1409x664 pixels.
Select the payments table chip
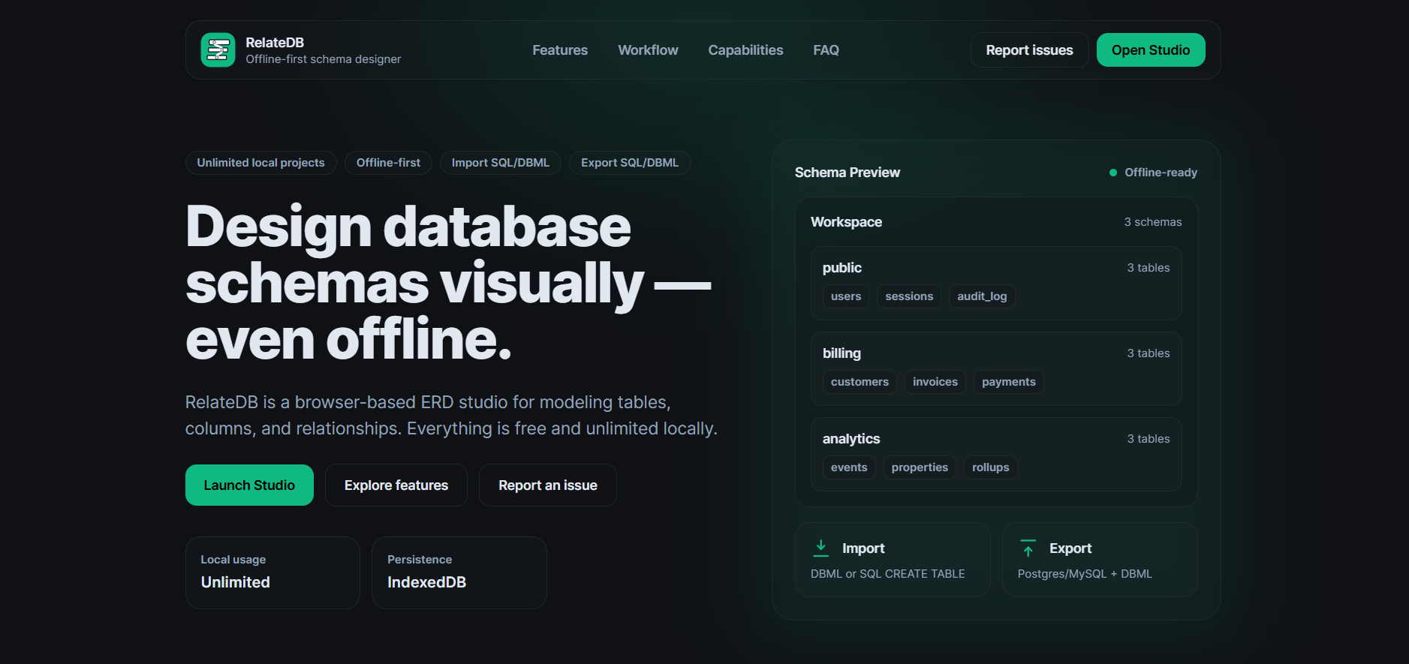(1009, 382)
